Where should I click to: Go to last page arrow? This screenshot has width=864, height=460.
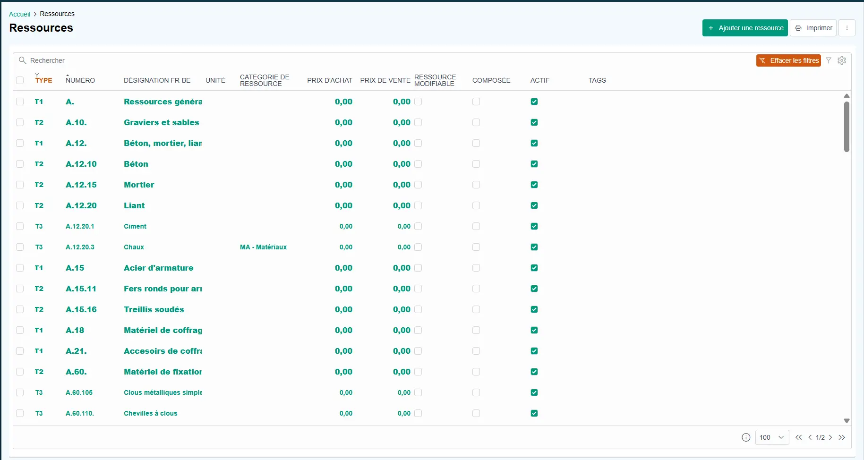click(x=842, y=437)
